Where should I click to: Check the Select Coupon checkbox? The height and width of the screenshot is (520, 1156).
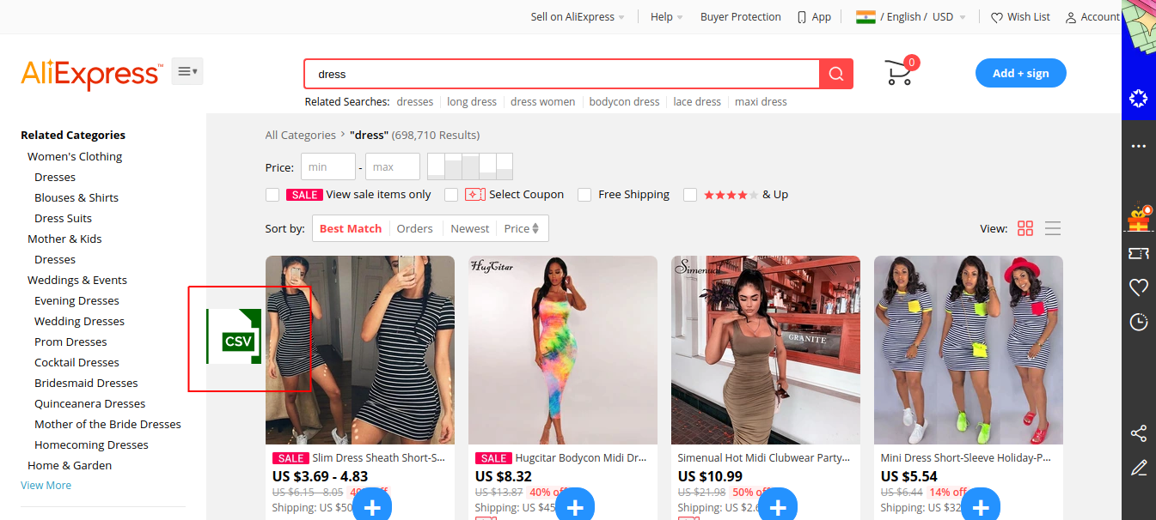point(451,195)
